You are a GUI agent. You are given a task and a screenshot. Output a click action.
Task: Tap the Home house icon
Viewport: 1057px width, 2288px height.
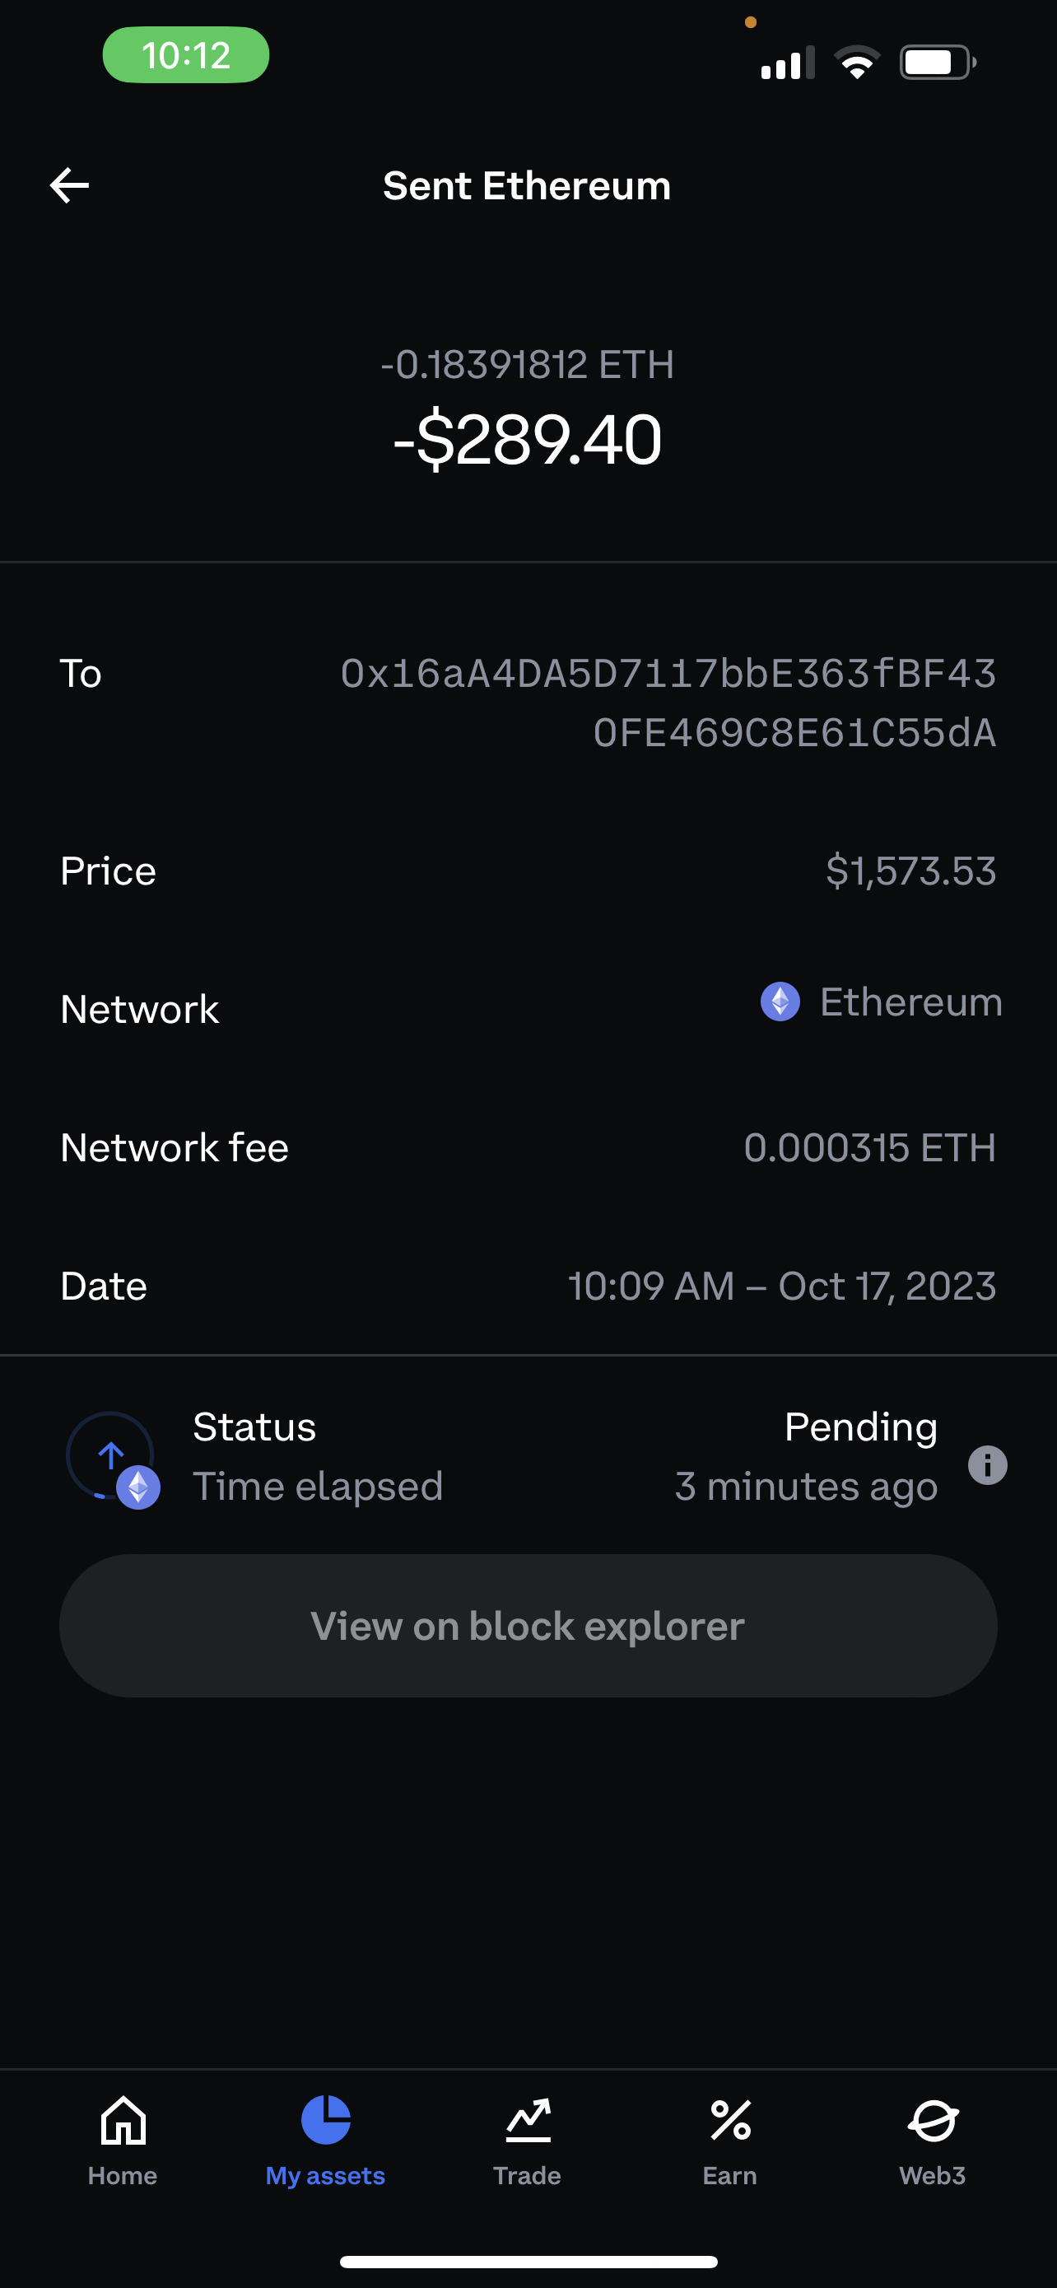tap(123, 2120)
